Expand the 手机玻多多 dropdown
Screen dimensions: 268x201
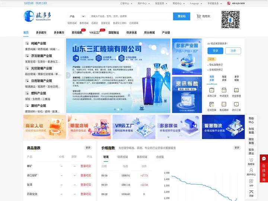click(x=215, y=3)
